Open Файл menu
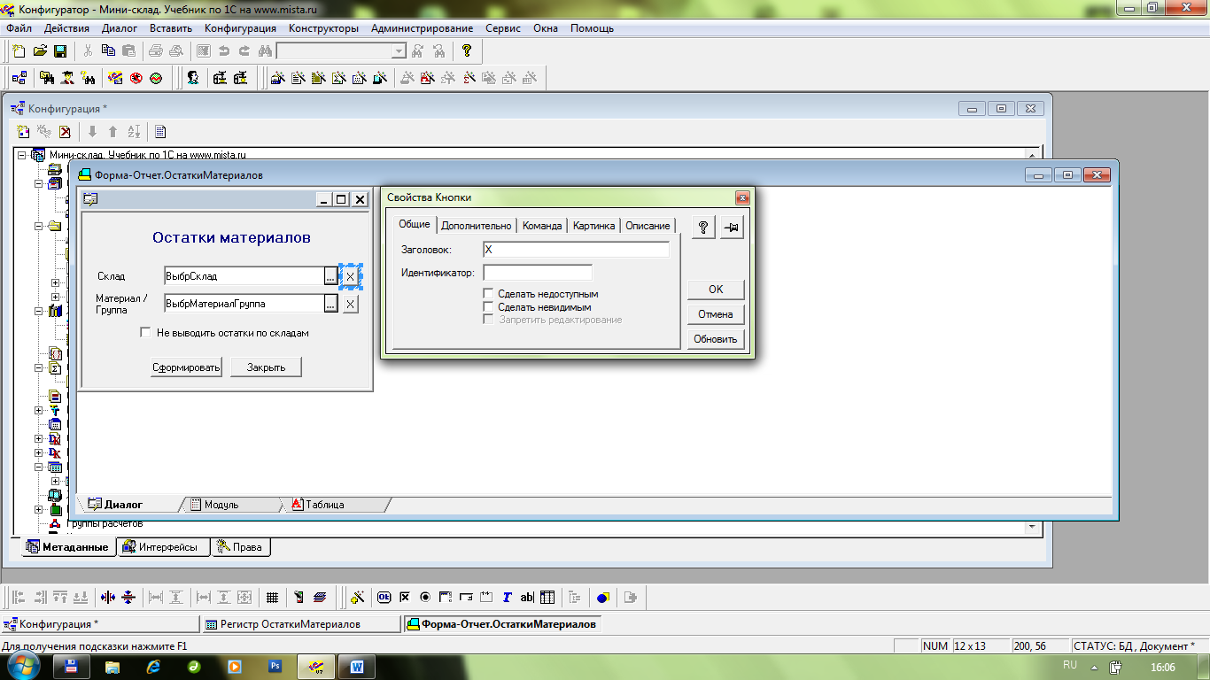The height and width of the screenshot is (680, 1210). coord(19,28)
